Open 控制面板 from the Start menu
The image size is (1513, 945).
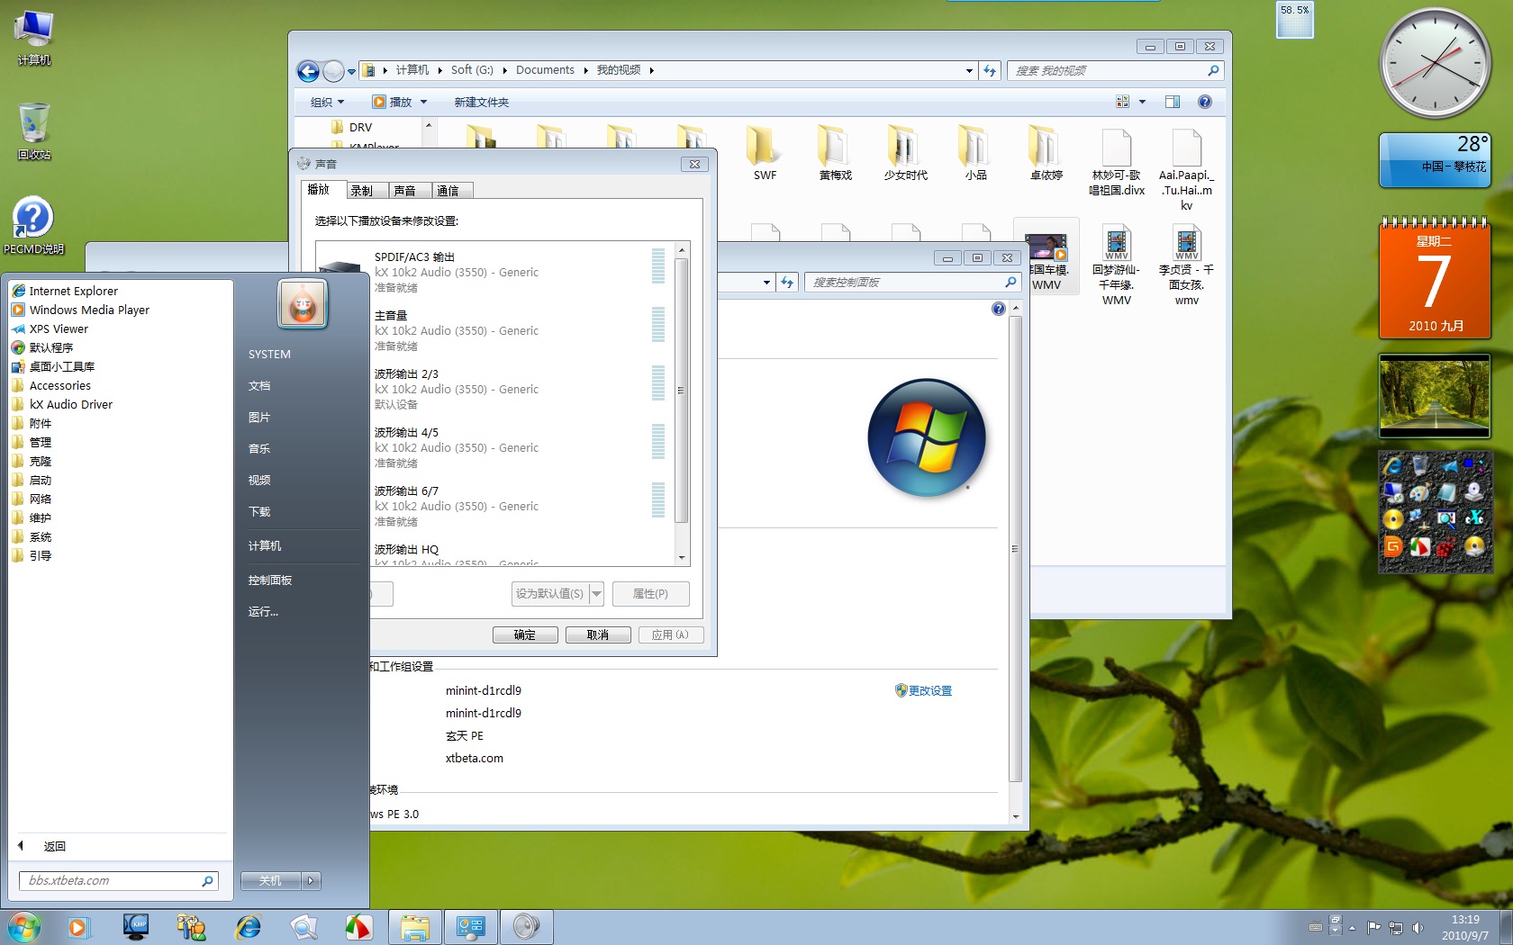pos(270,580)
